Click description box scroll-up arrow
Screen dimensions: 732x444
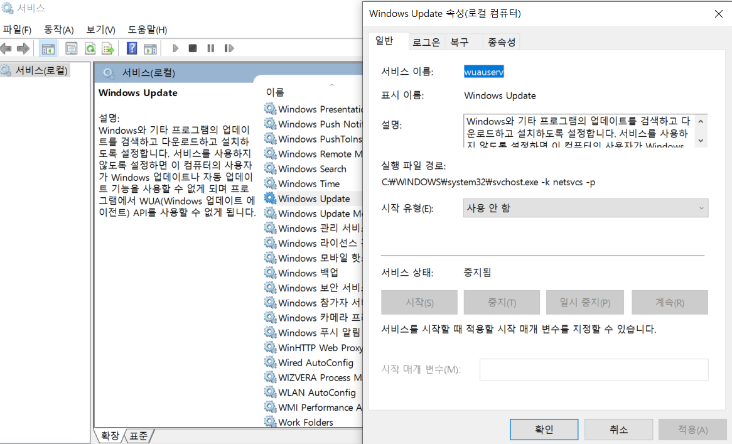pyautogui.click(x=701, y=121)
